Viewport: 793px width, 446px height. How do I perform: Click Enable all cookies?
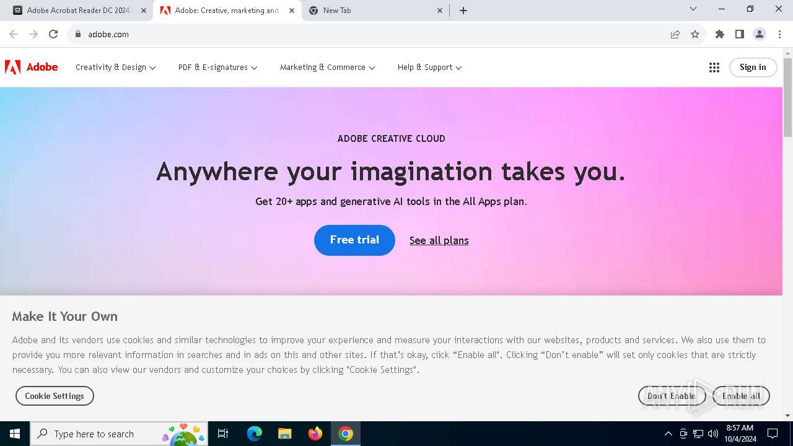pos(741,396)
